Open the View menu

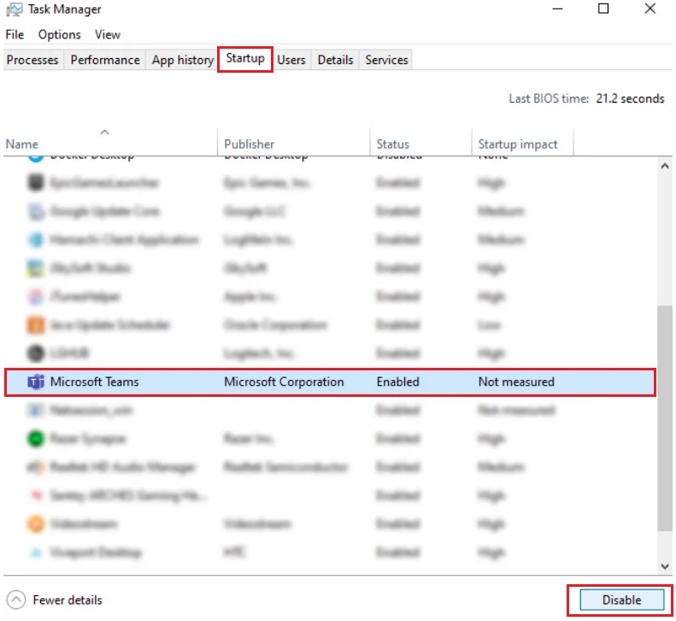coord(108,34)
